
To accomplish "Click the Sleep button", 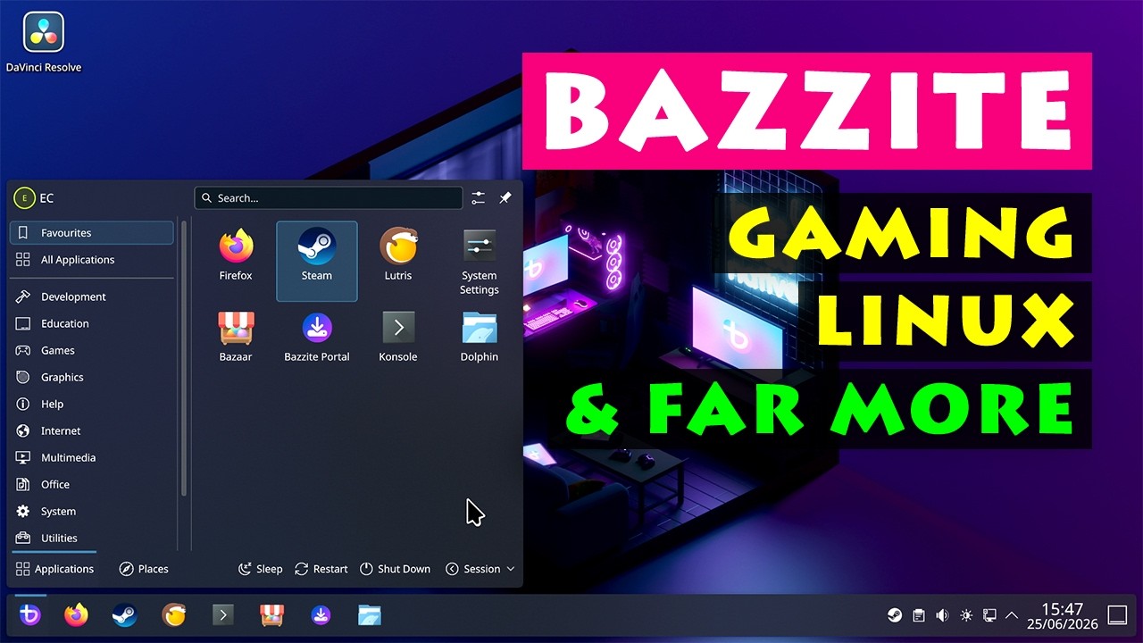I will click(260, 569).
